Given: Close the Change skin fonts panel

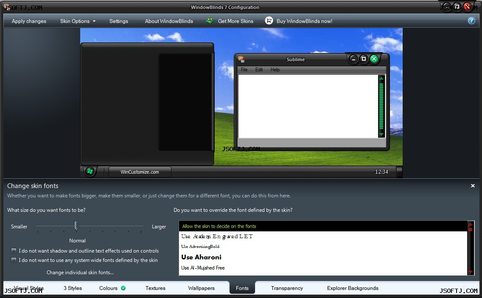Looking at the screenshot, I should click(473, 186).
